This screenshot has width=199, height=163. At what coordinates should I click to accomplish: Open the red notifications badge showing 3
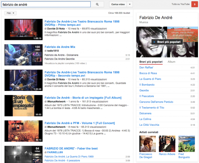coord(195,4)
